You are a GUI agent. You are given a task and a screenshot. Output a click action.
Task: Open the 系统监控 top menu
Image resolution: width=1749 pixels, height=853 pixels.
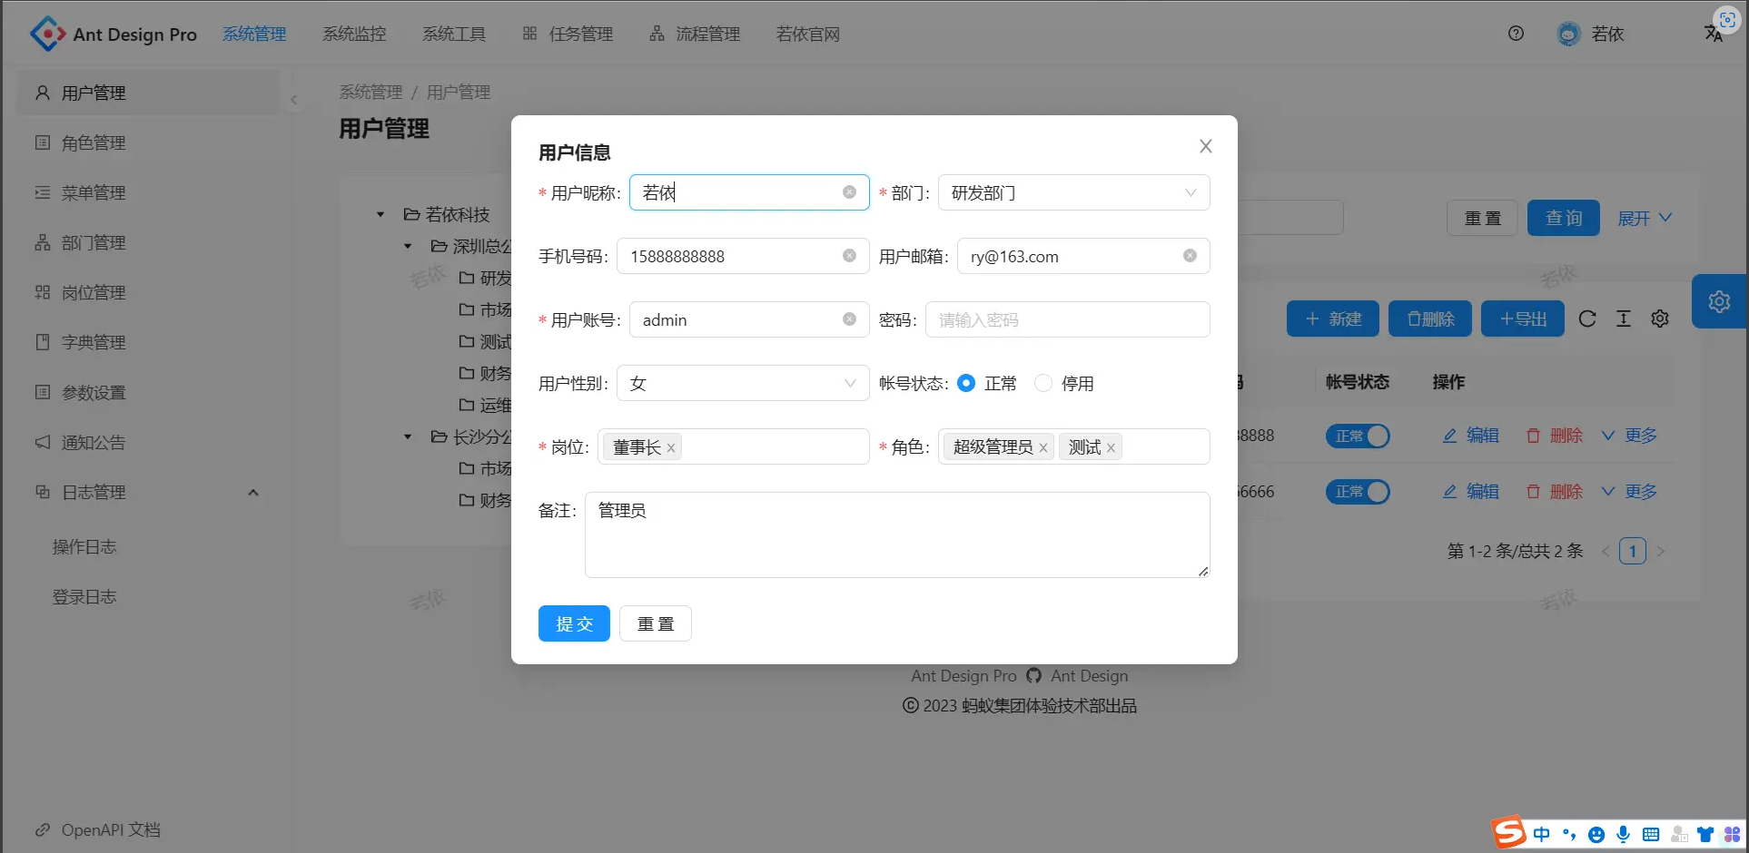[354, 34]
